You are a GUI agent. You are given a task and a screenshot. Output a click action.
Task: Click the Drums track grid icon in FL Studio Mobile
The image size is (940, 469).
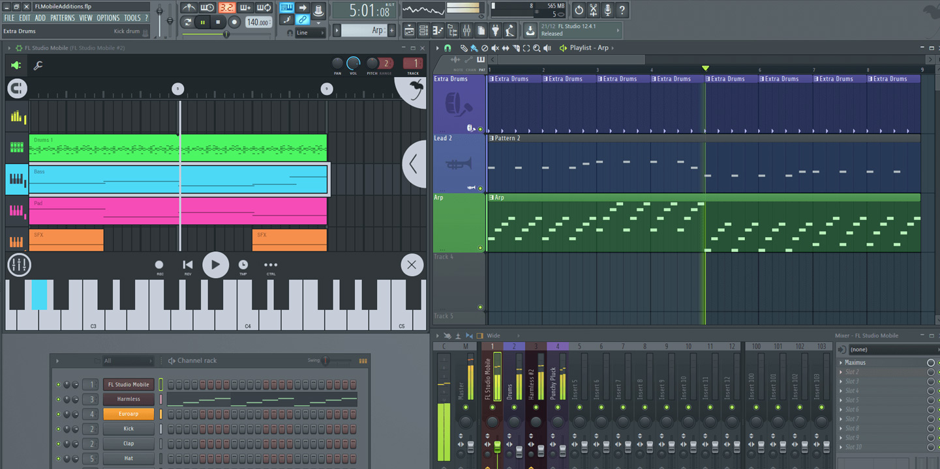coord(16,148)
